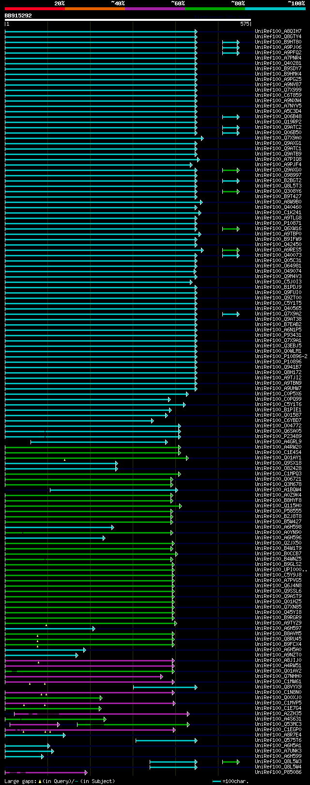Image resolution: width=310 pixels, height=785 pixels.
Task: Open the UniRef100_A9PFQ2 hit
Action: [x=278, y=53]
